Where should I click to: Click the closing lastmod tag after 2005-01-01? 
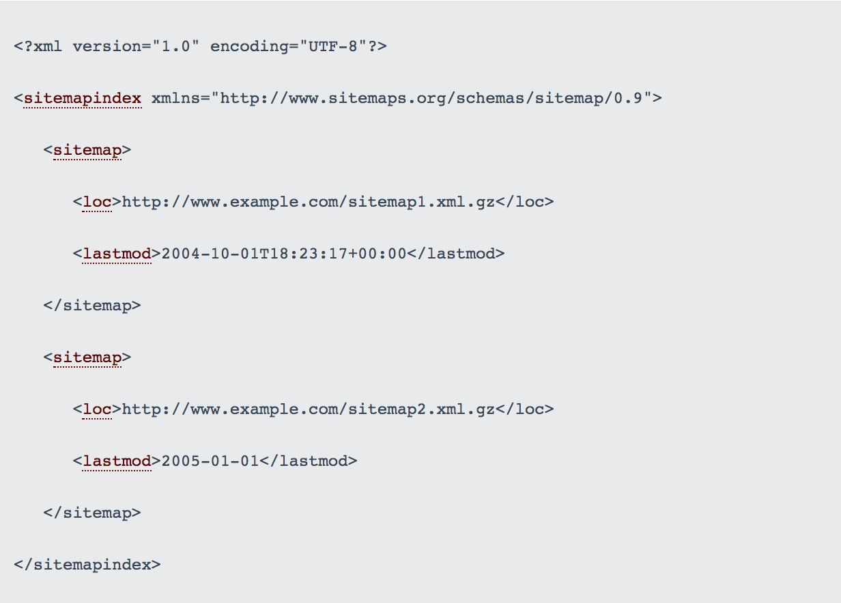(x=309, y=461)
